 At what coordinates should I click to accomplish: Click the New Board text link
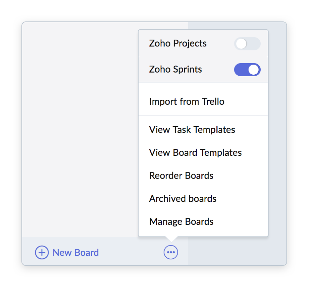click(x=75, y=253)
